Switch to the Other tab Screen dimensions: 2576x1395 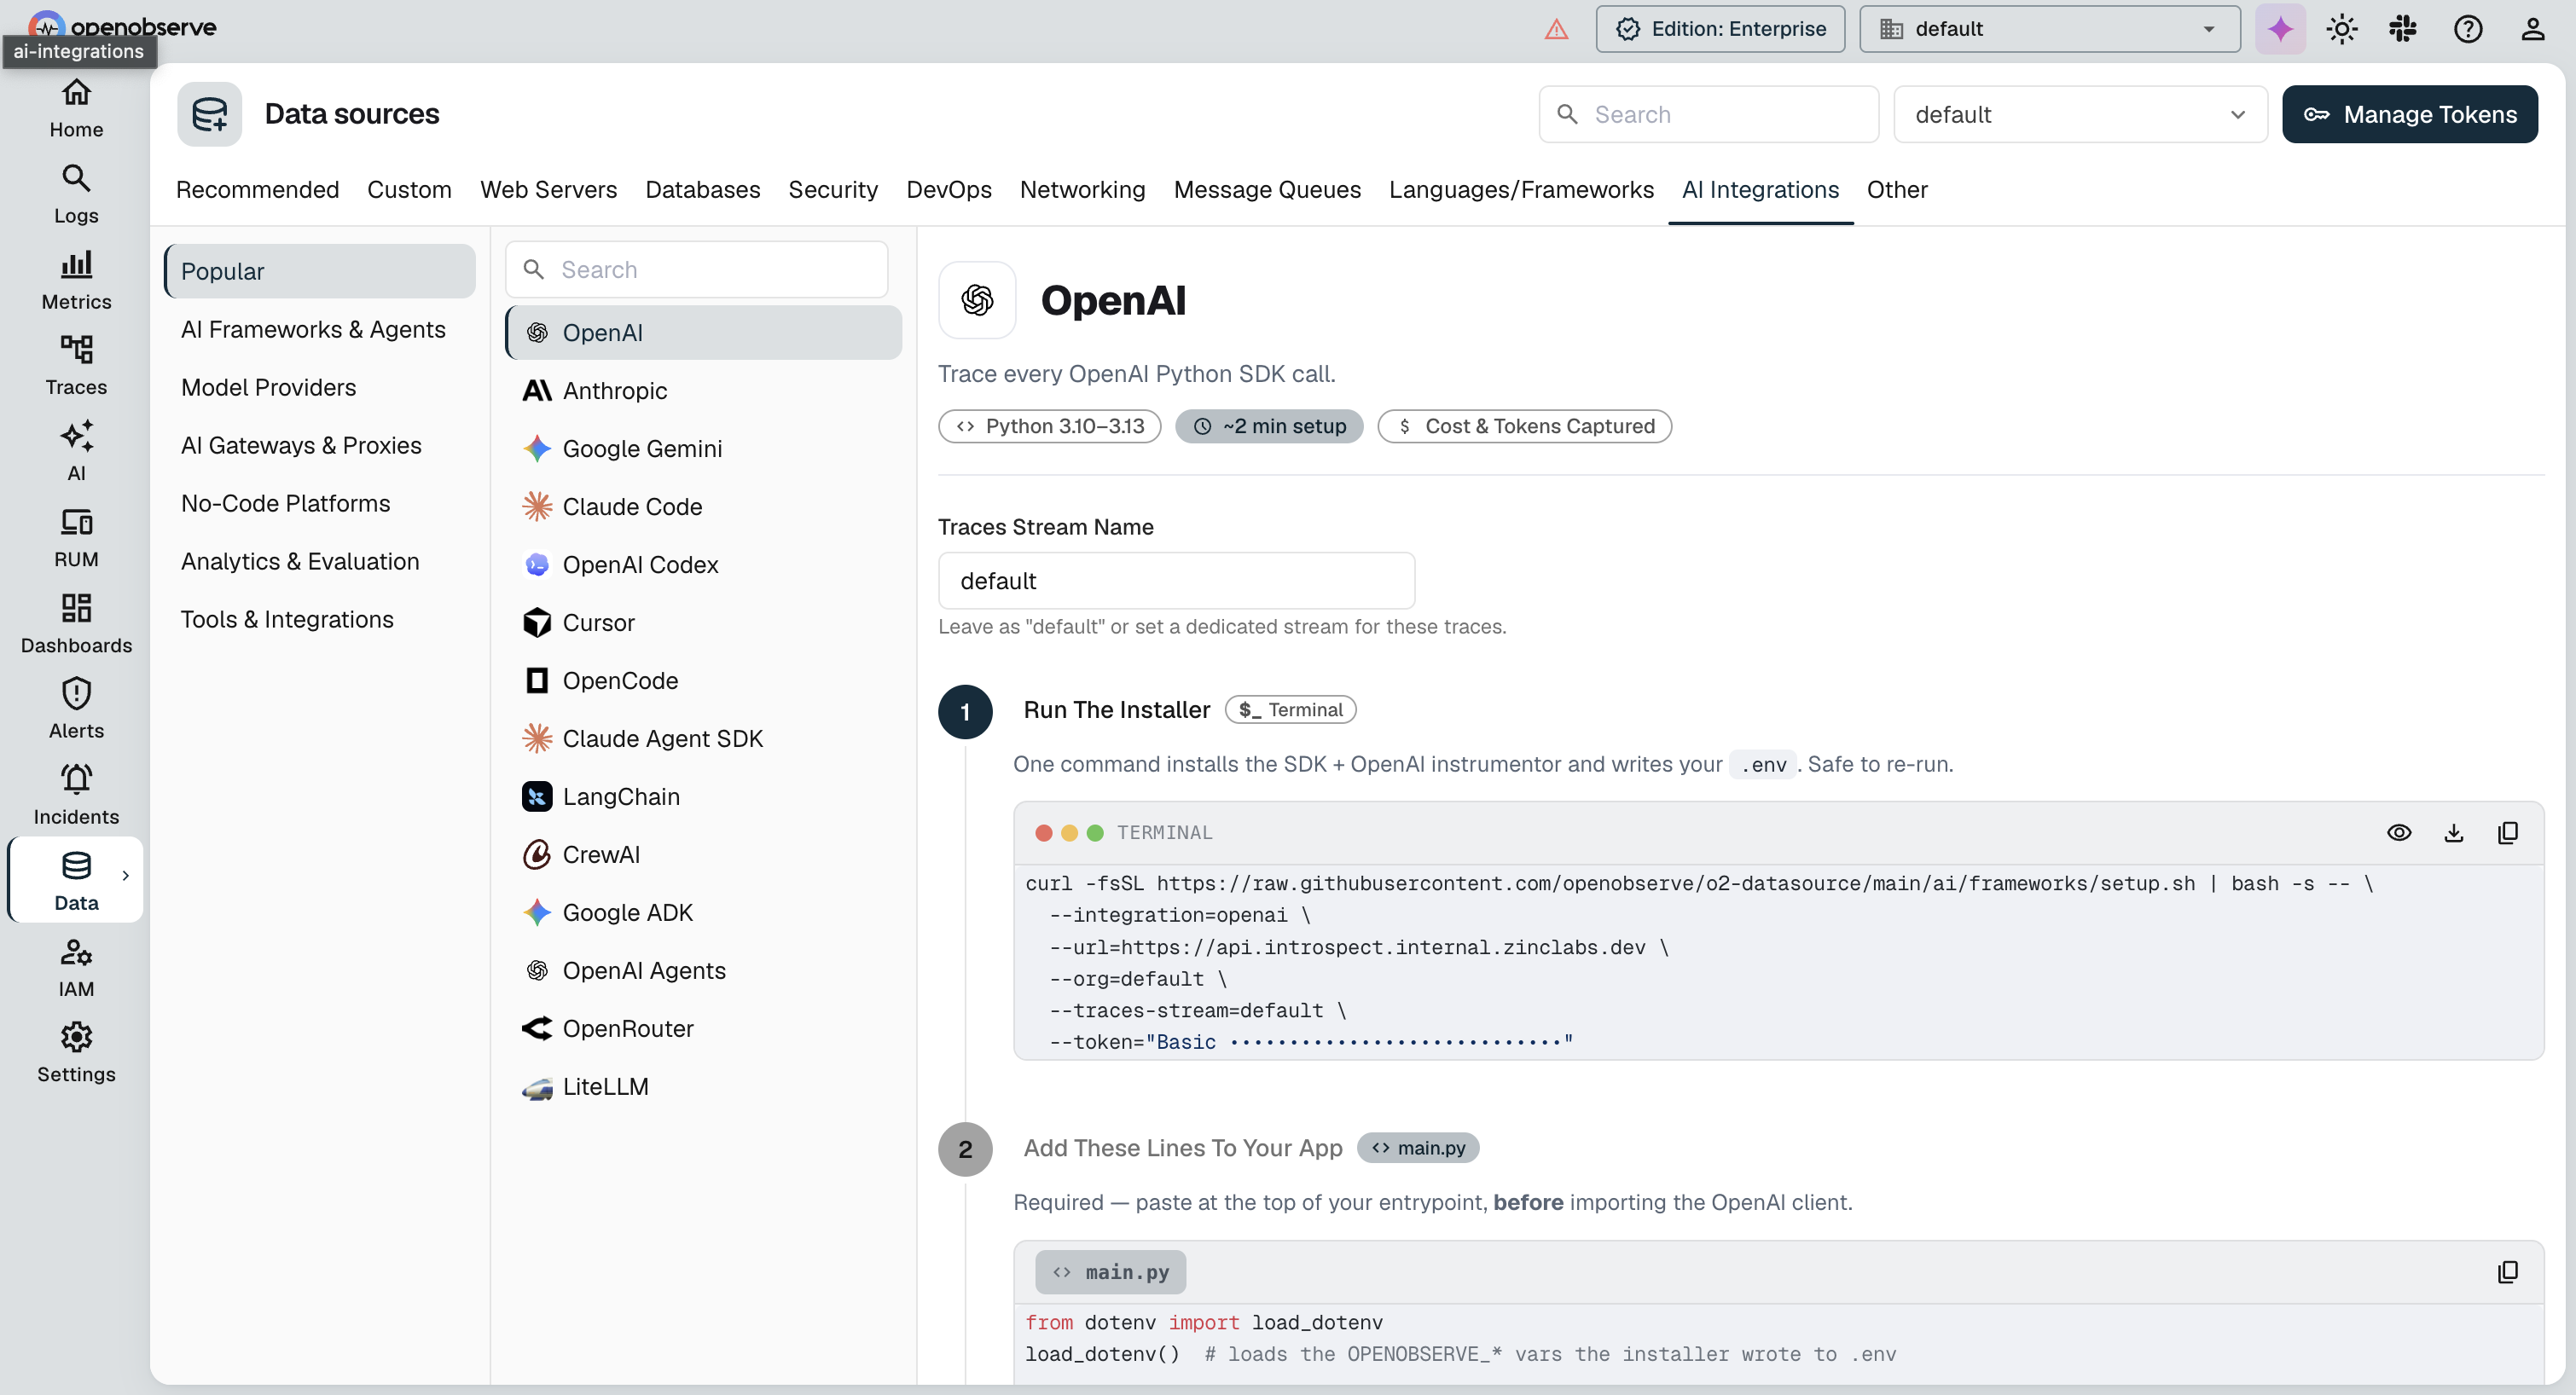point(1897,189)
